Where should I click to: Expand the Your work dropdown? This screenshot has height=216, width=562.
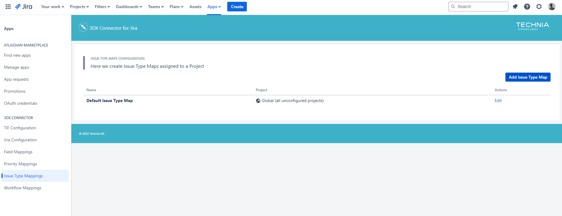point(52,7)
